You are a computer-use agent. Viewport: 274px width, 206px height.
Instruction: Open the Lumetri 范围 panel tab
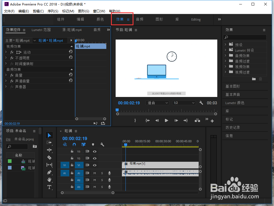click(x=41, y=30)
